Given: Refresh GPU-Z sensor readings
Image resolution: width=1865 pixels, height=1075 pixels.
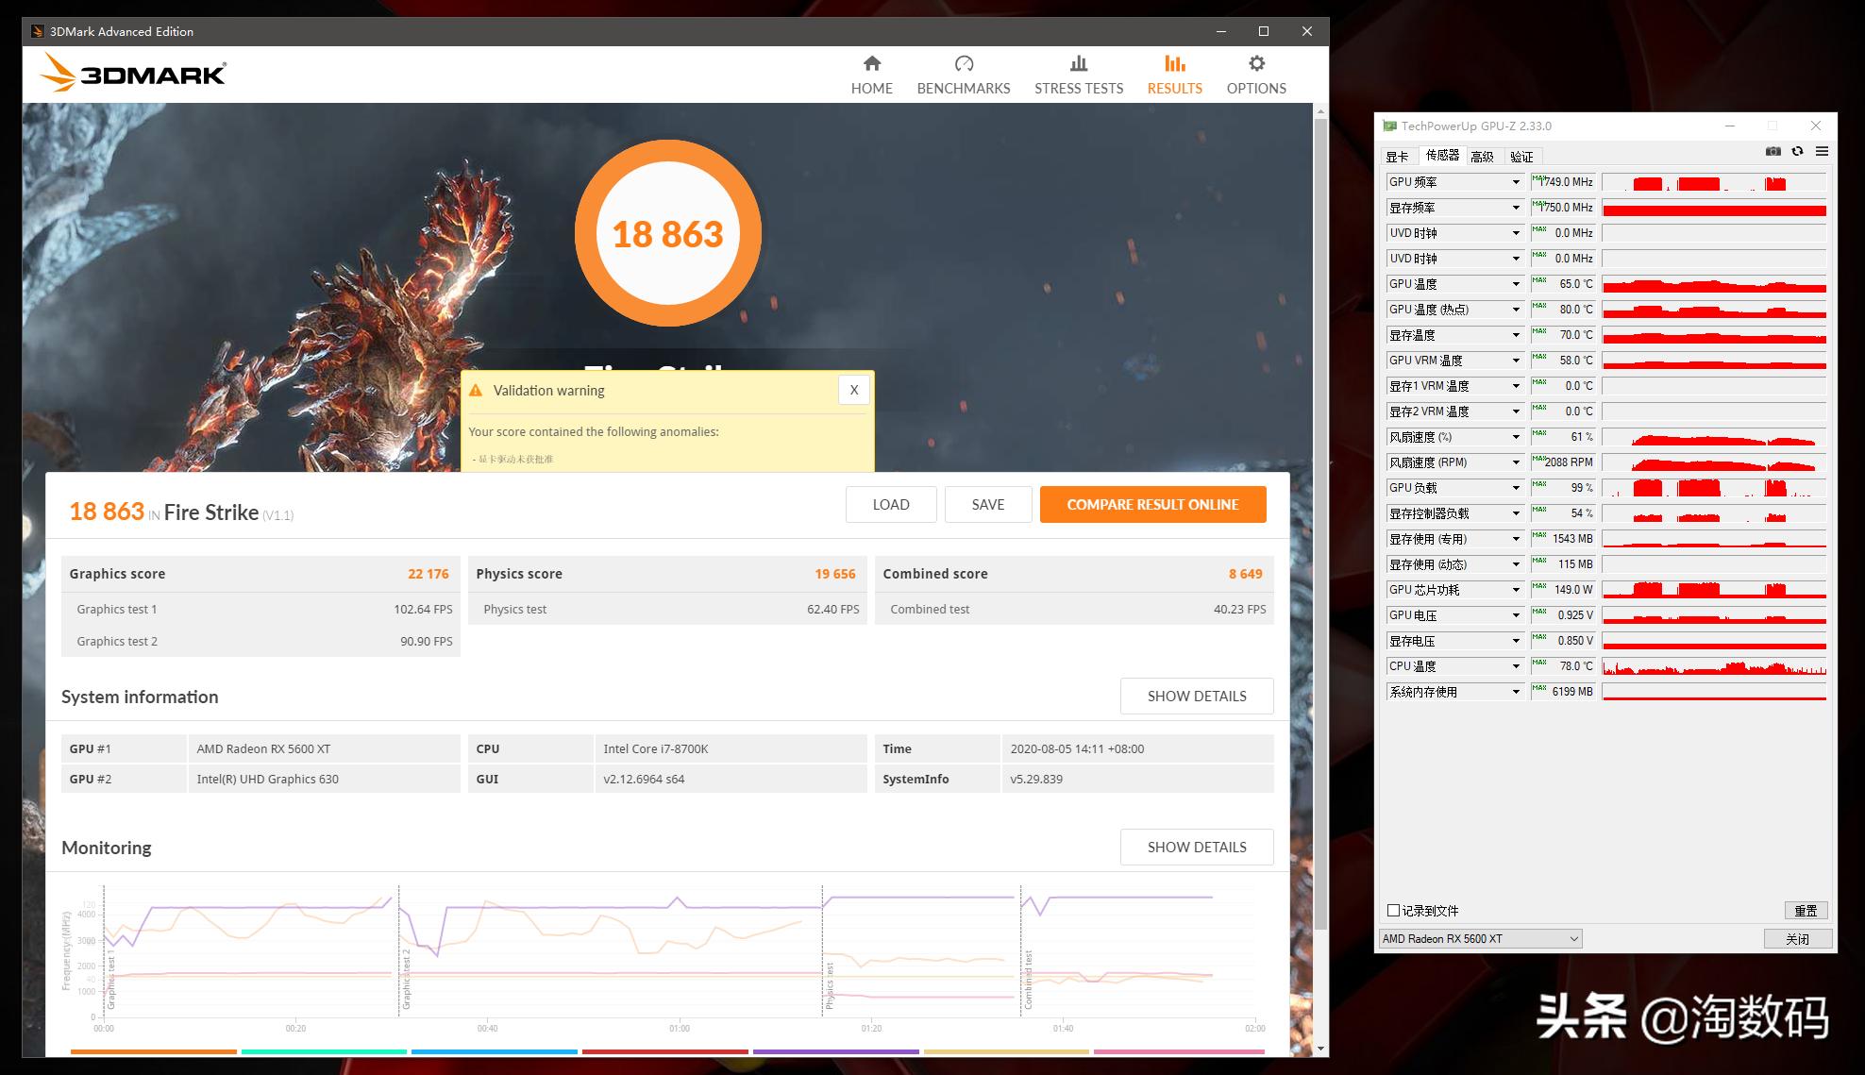Looking at the screenshot, I should [1798, 151].
